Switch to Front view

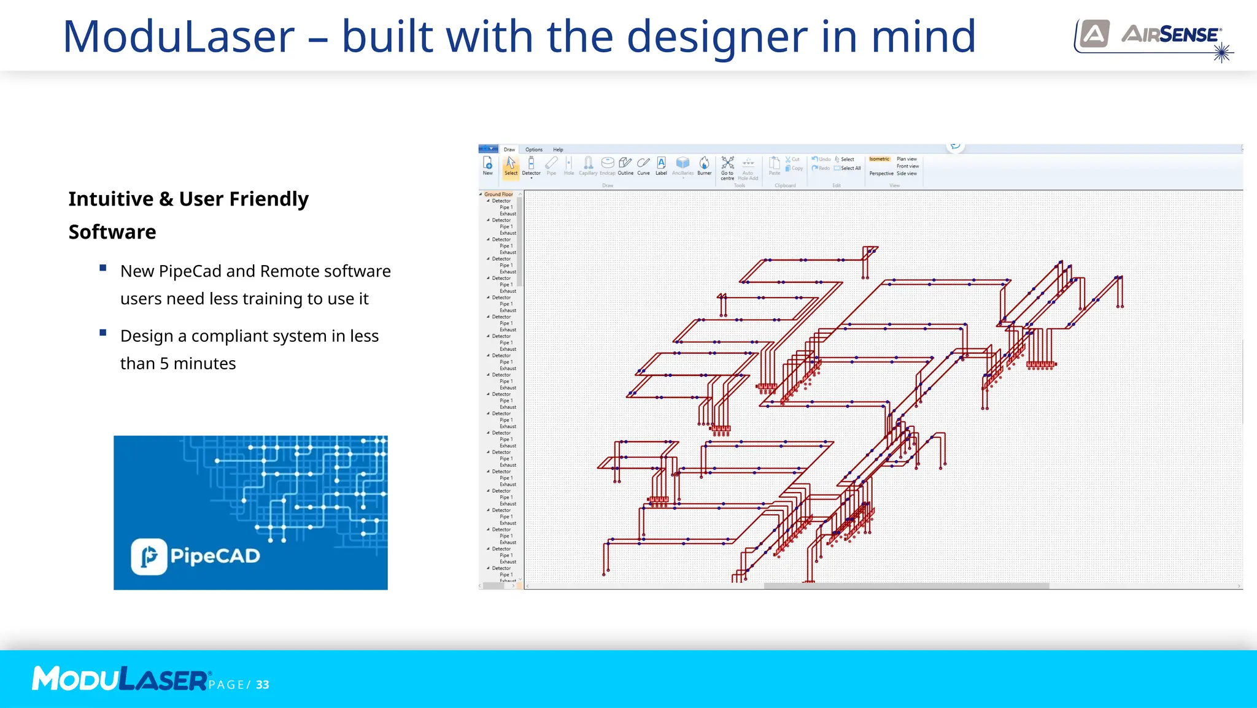(908, 166)
